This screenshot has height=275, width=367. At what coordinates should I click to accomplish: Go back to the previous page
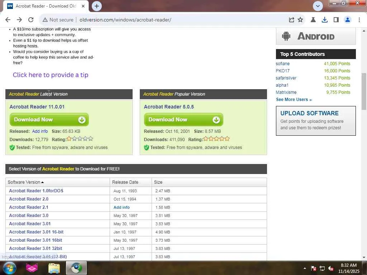[x=8, y=20]
